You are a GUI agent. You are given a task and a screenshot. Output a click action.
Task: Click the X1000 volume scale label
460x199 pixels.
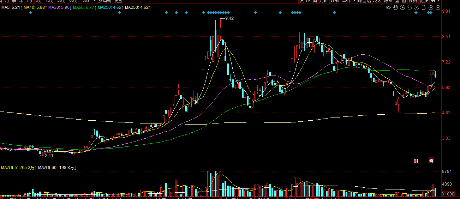point(448,194)
